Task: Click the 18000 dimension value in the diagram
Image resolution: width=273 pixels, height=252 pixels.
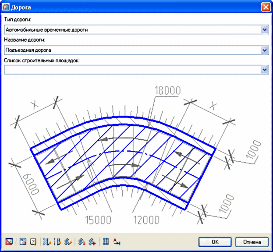Action: pyautogui.click(x=167, y=91)
